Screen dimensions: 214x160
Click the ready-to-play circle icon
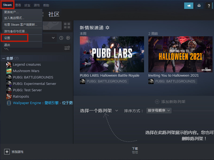click(x=68, y=38)
